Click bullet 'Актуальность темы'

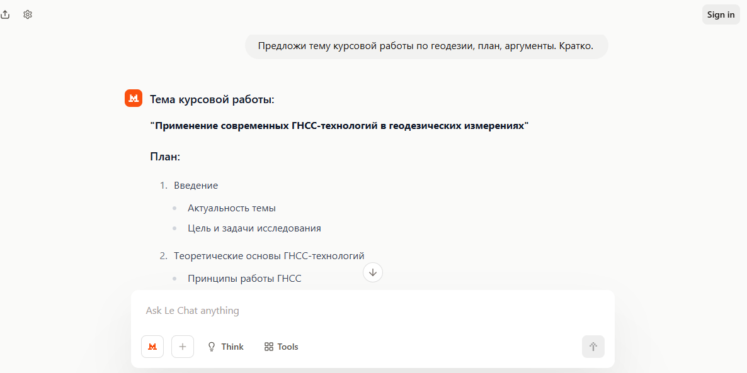[232, 208]
